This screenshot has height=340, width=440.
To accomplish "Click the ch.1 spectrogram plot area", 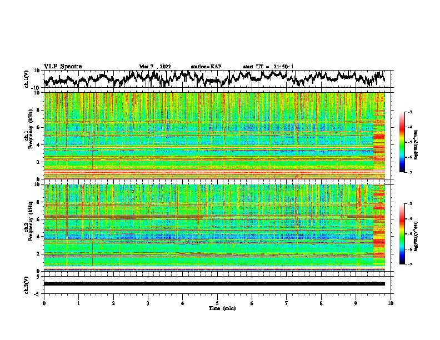I will [x=214, y=136].
